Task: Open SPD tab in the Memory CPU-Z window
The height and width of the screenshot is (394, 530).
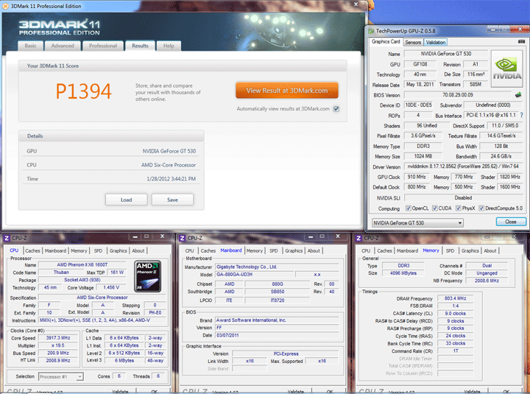Action: pos(450,250)
